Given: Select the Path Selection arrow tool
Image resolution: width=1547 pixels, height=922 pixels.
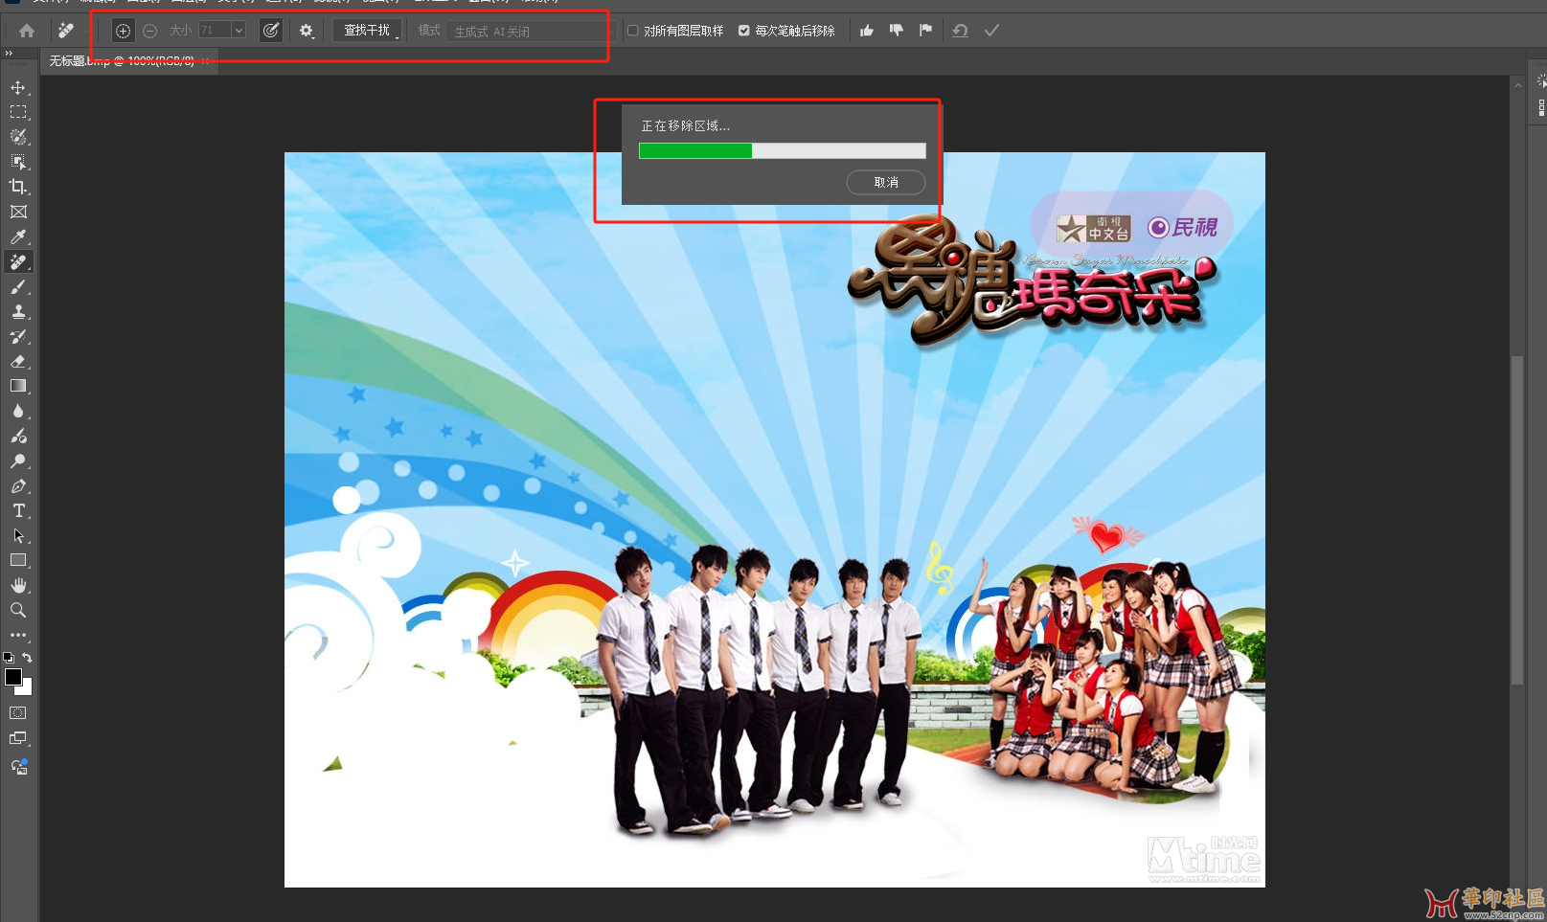Looking at the screenshot, I should click(x=18, y=535).
